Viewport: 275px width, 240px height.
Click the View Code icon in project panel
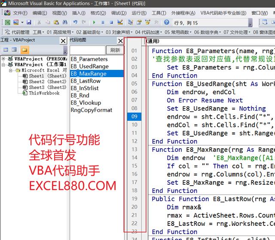[6, 50]
